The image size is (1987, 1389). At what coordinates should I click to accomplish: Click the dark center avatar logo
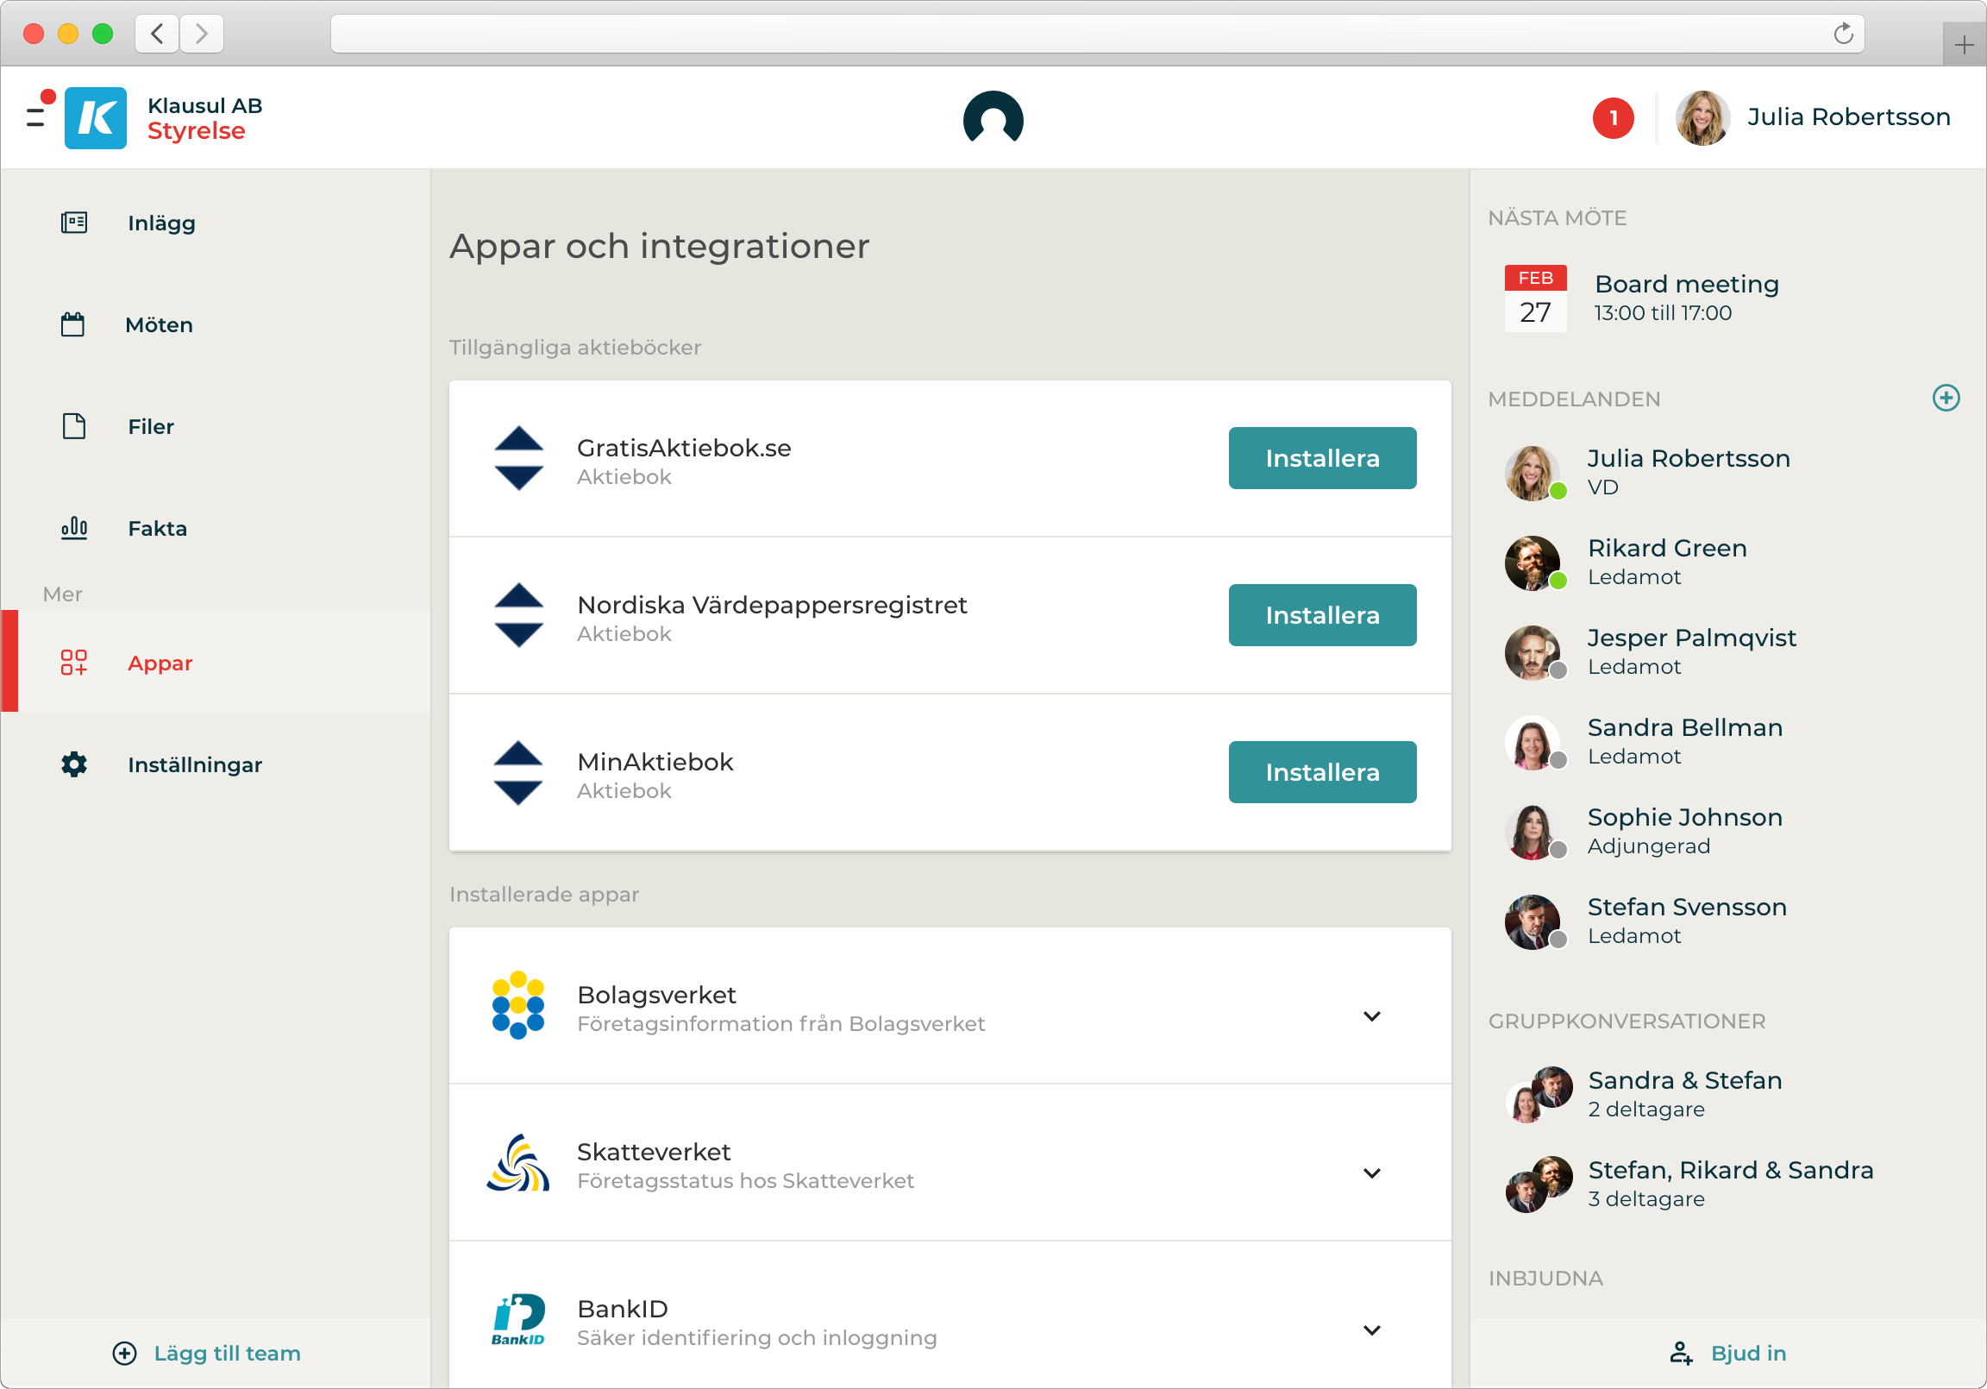(993, 118)
